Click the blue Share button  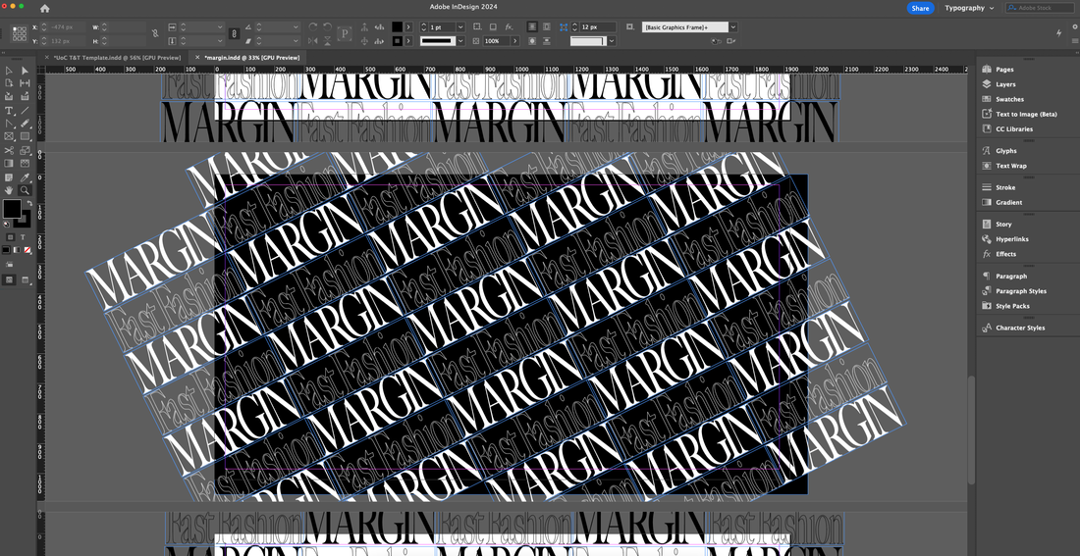coord(920,8)
